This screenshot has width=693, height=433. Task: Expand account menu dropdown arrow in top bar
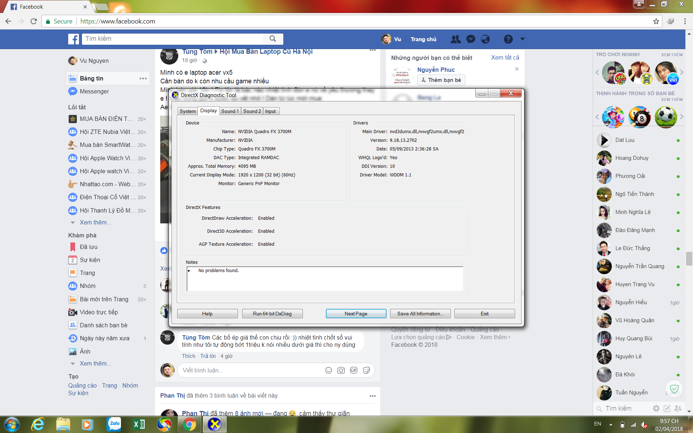[522, 39]
